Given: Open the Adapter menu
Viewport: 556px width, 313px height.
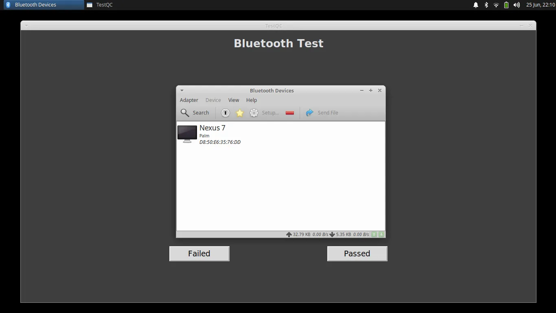Looking at the screenshot, I should (189, 100).
